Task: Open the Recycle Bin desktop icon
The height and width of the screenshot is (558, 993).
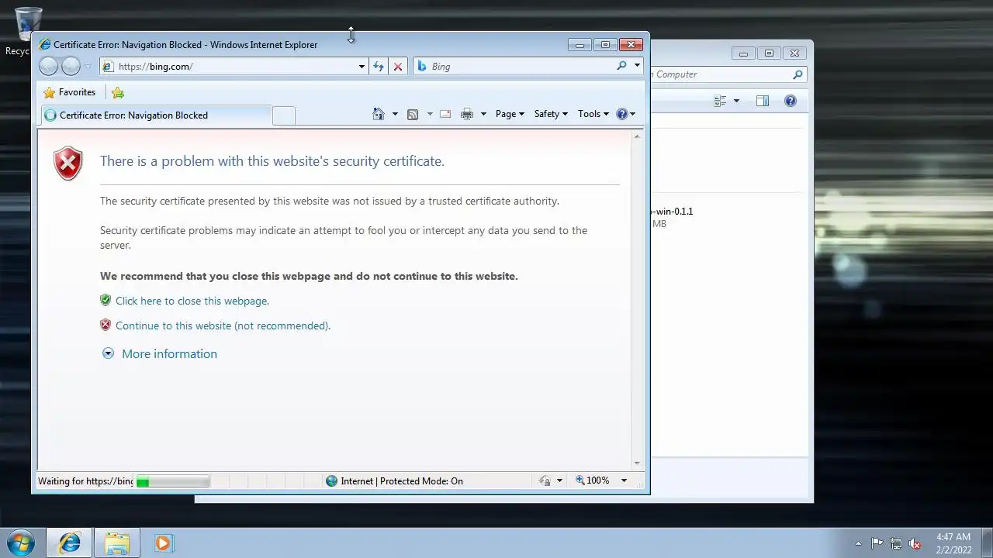Action: [x=27, y=33]
